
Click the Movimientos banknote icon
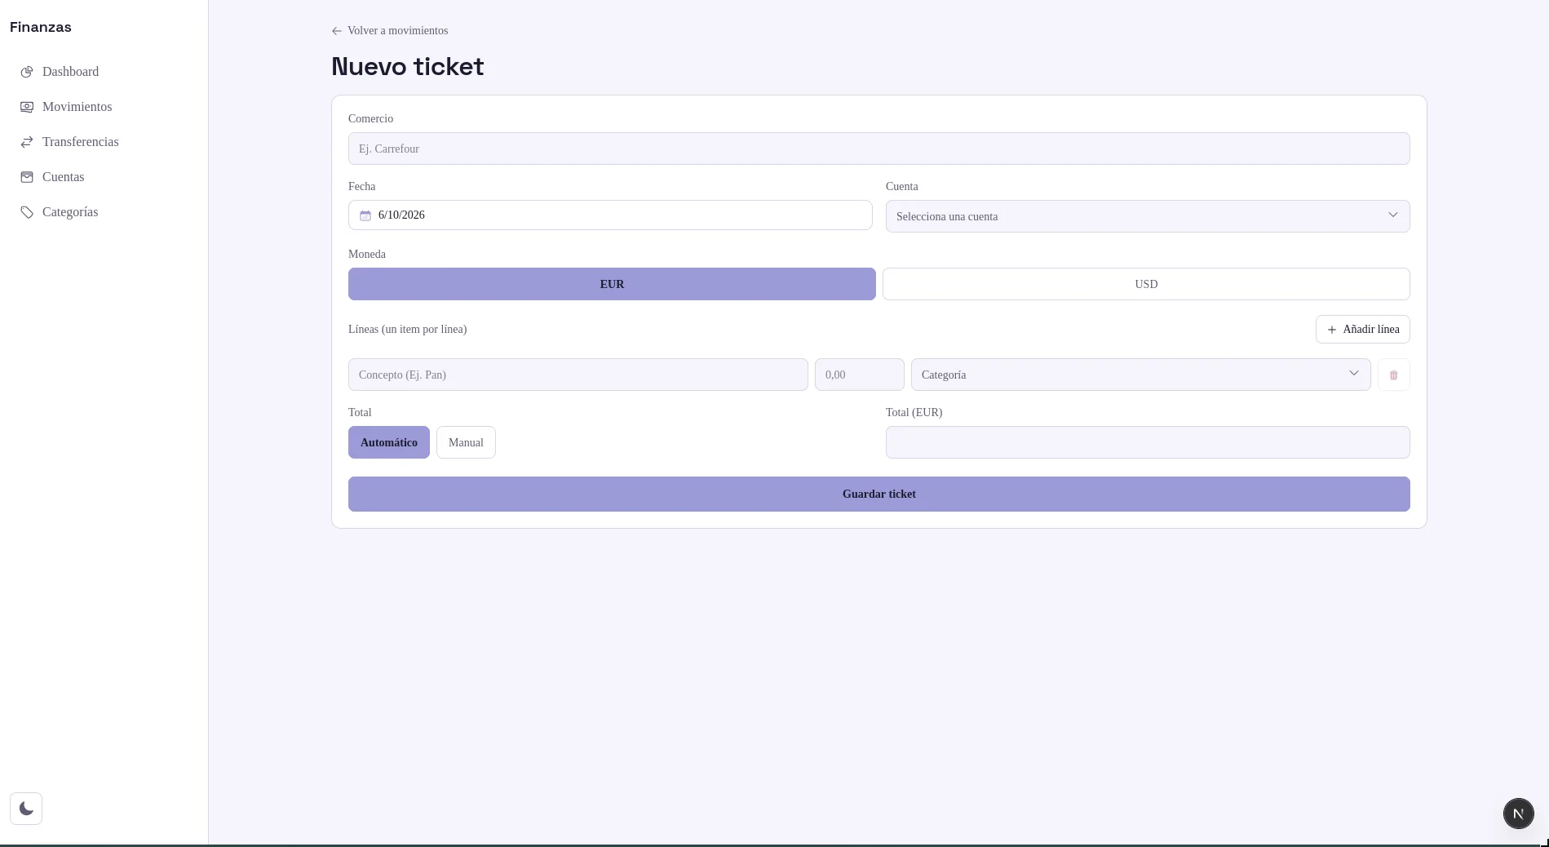coord(27,107)
